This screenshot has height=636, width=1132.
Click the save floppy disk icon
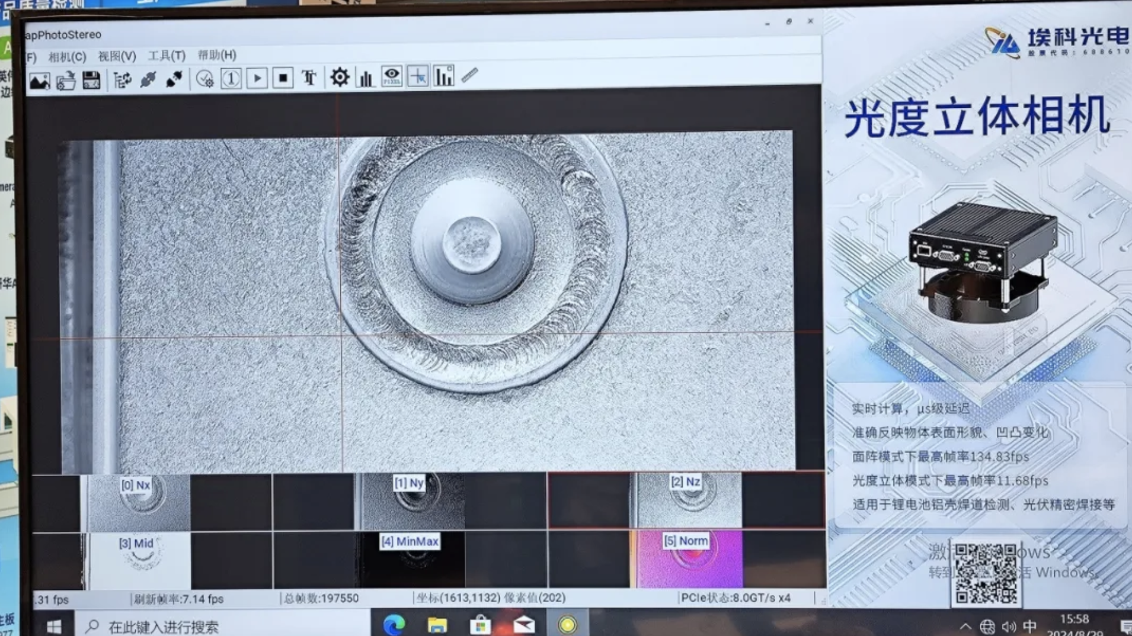91,80
